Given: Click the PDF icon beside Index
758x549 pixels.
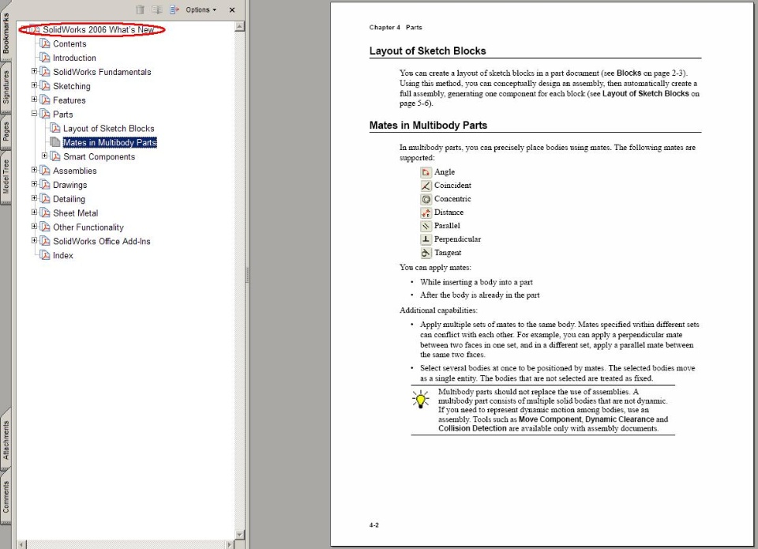Looking at the screenshot, I should (x=45, y=255).
